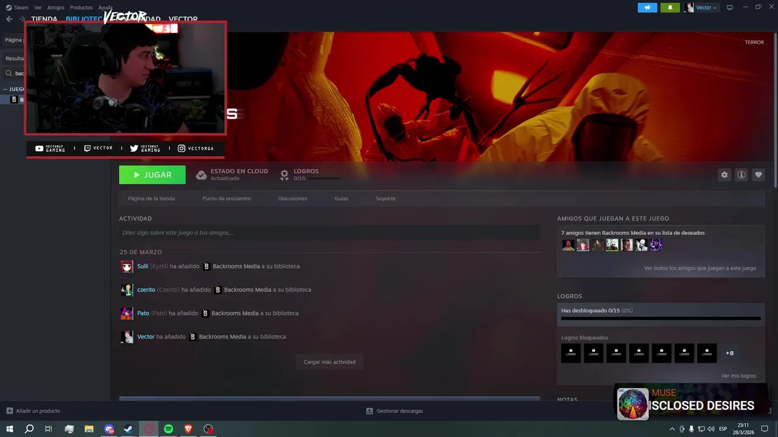
Task: Switch to Big Picture mode icon
Action: 729,7
